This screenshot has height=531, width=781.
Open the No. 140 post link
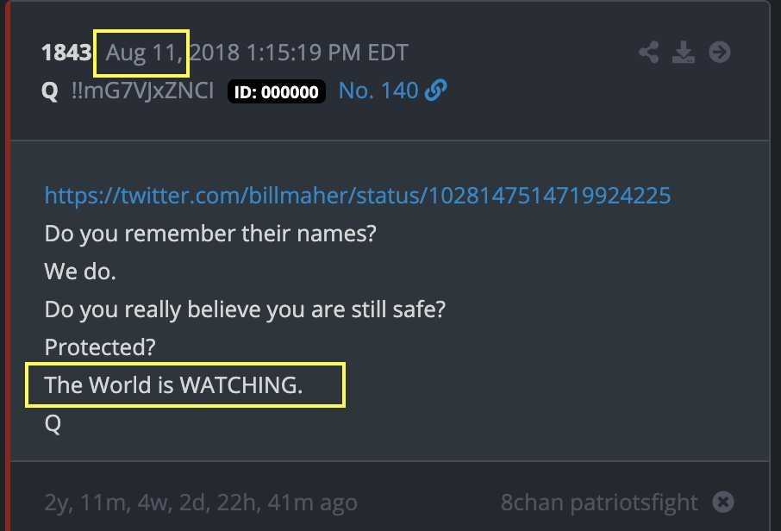378,91
